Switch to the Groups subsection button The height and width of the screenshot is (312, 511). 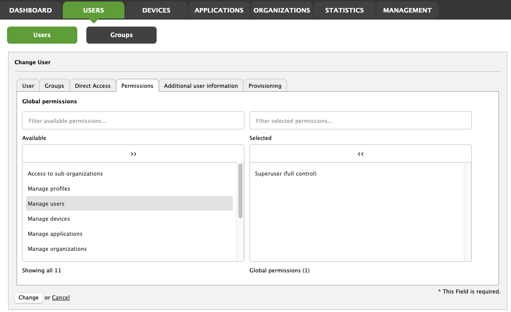click(121, 35)
